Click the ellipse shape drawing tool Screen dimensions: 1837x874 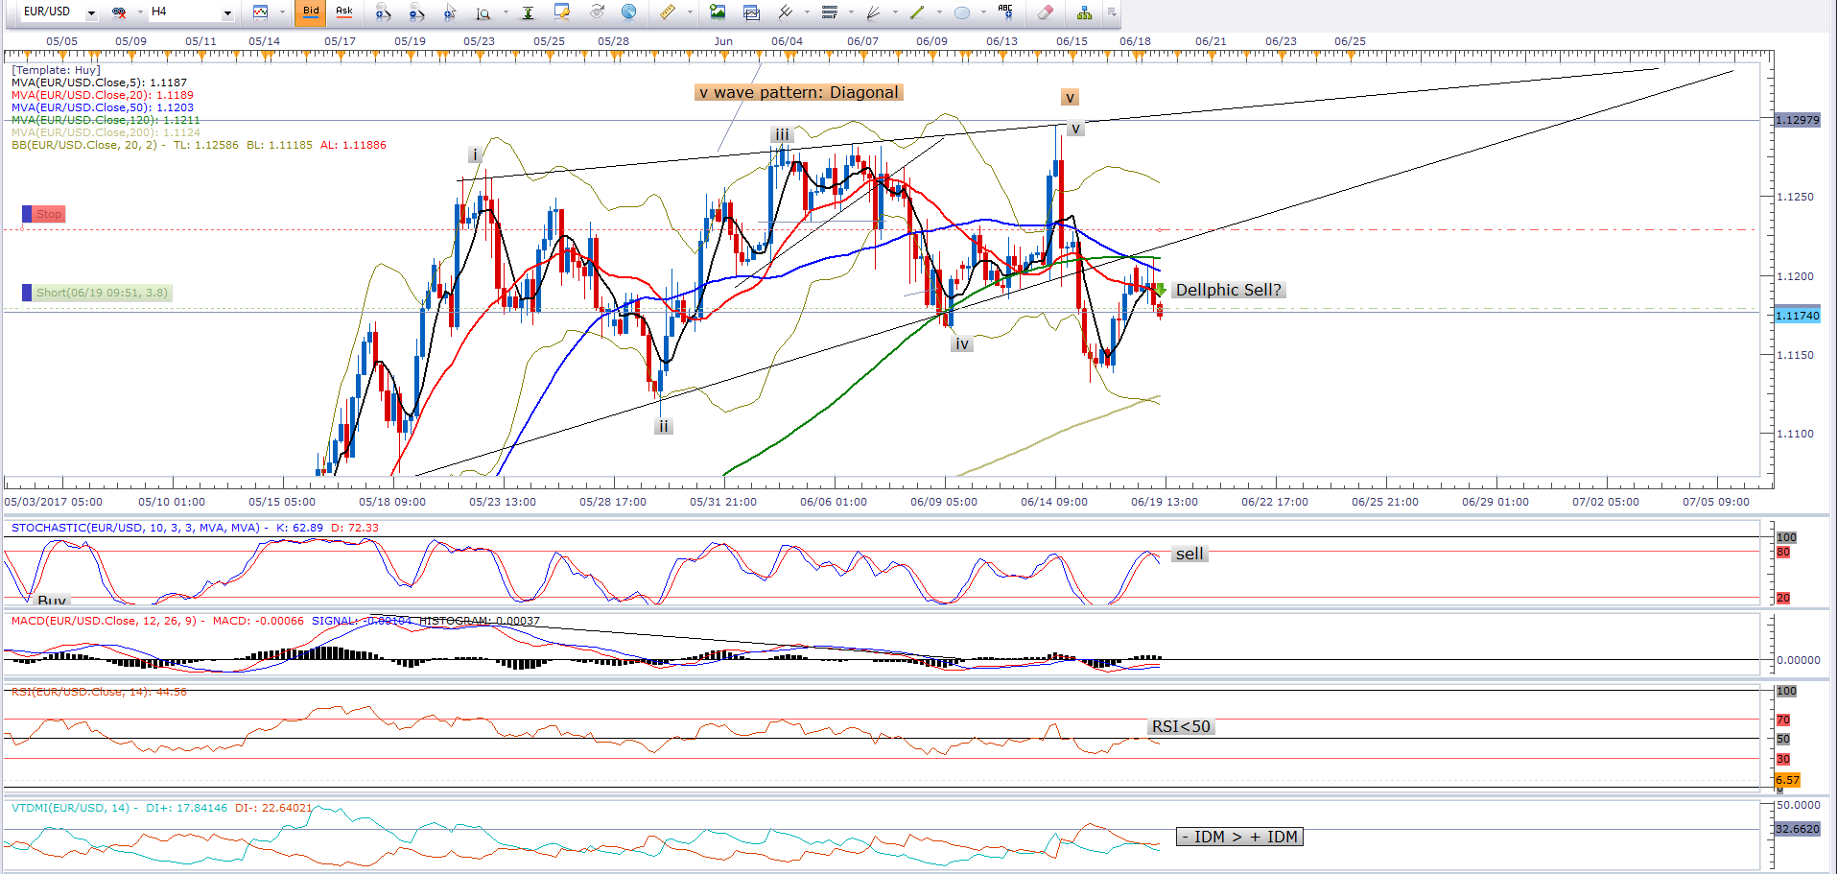961,12
